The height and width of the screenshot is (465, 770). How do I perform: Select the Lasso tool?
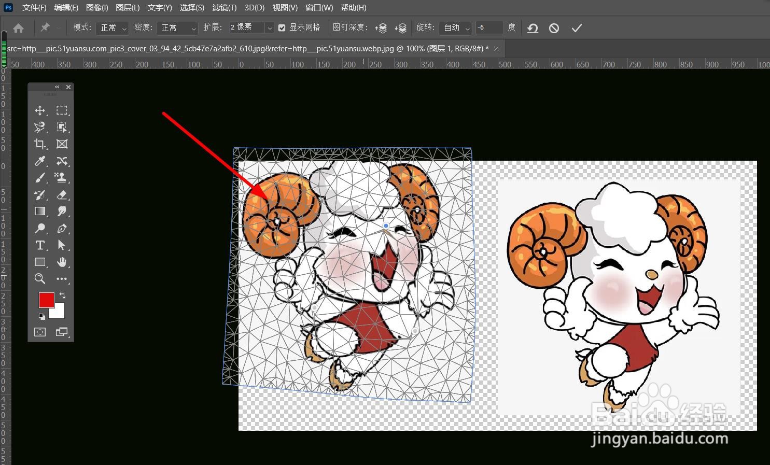[39, 127]
